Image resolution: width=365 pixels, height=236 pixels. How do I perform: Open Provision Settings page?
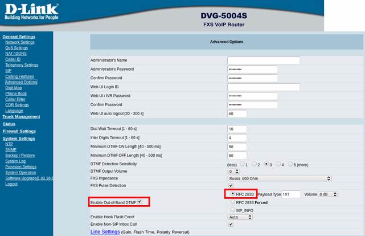click(x=20, y=167)
